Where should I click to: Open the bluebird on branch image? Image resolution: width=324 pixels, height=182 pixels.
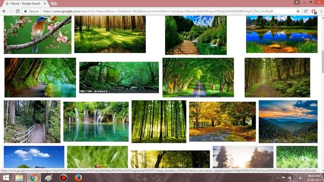(37, 35)
